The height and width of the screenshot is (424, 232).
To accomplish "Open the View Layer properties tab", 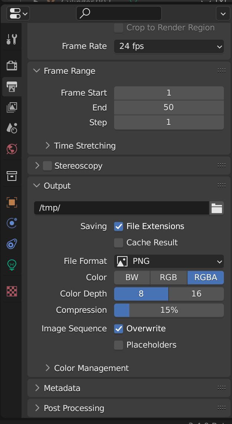I will [x=11, y=107].
